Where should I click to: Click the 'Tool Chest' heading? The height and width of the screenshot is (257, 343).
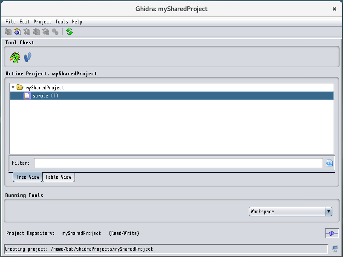click(20, 43)
